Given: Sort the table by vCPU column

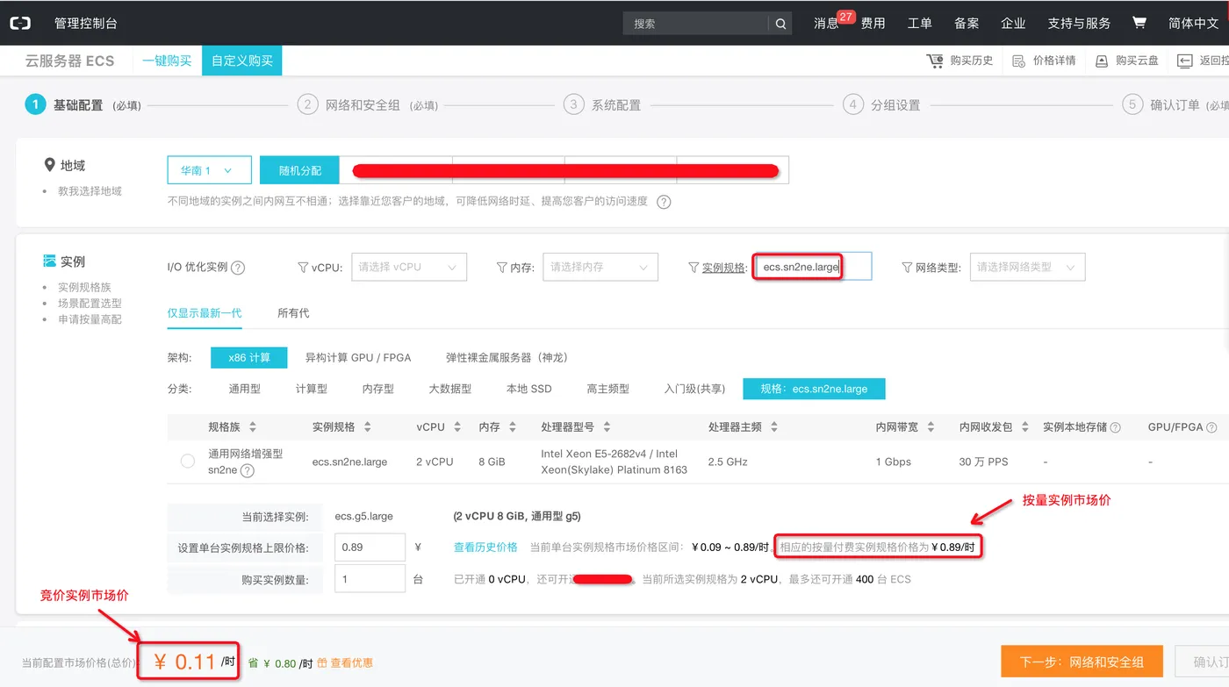Looking at the screenshot, I should click(x=456, y=427).
